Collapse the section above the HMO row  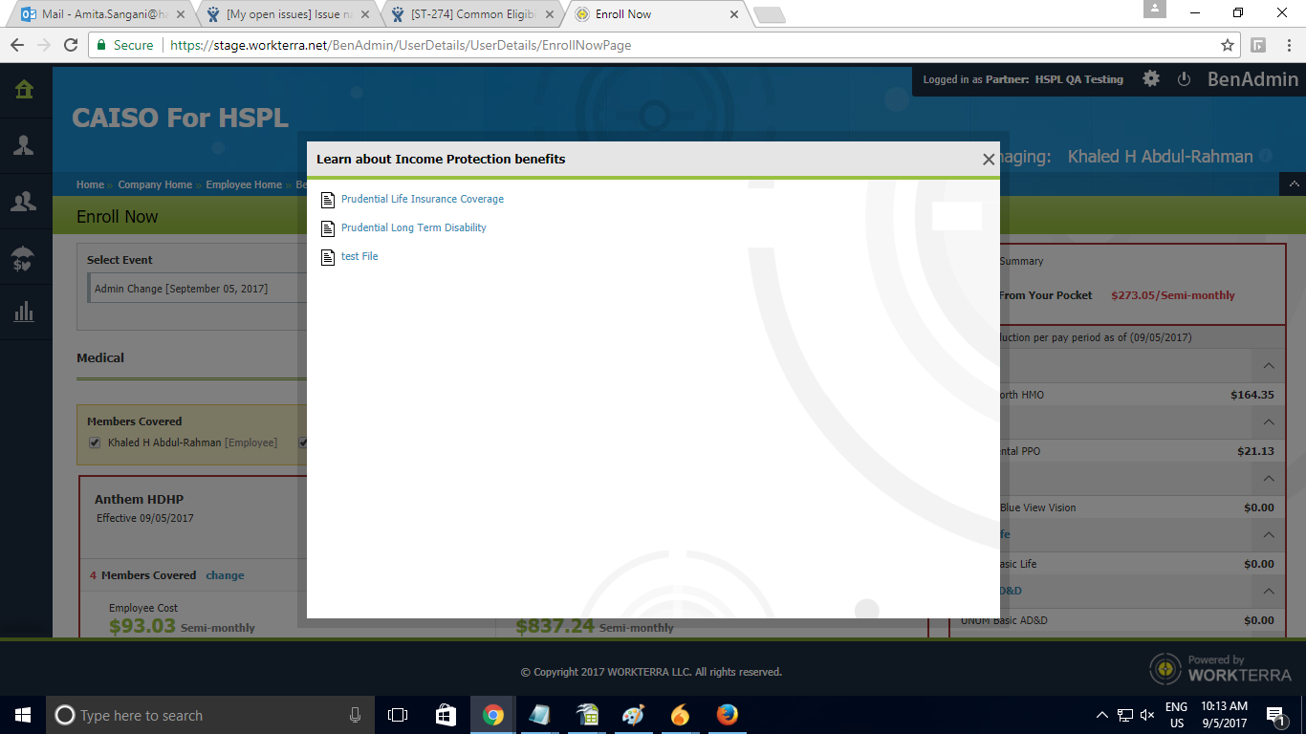point(1269,365)
